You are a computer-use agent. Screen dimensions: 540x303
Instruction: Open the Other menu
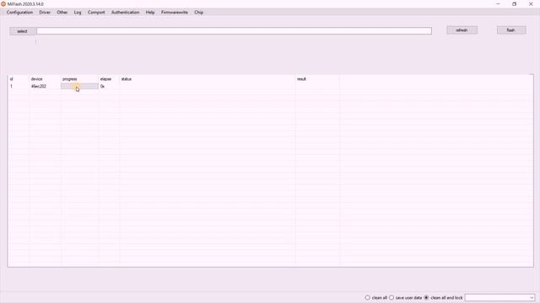pyautogui.click(x=62, y=13)
